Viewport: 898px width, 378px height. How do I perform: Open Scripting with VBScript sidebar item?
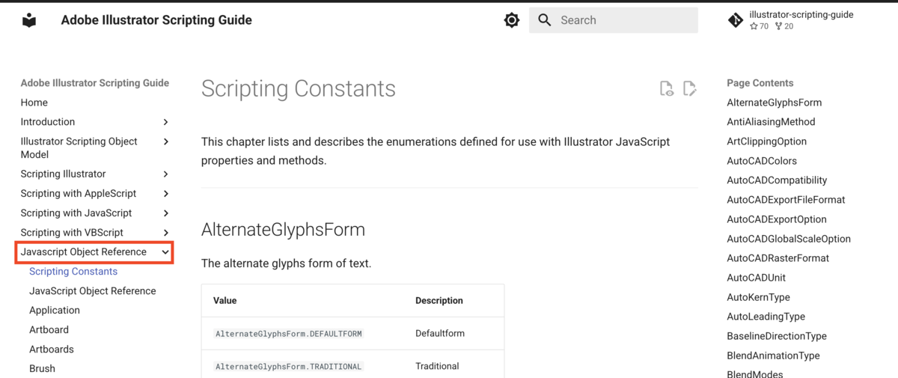pos(72,233)
